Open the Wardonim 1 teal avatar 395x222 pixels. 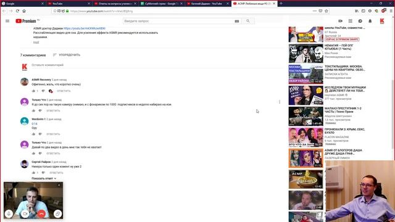[x=25, y=121]
